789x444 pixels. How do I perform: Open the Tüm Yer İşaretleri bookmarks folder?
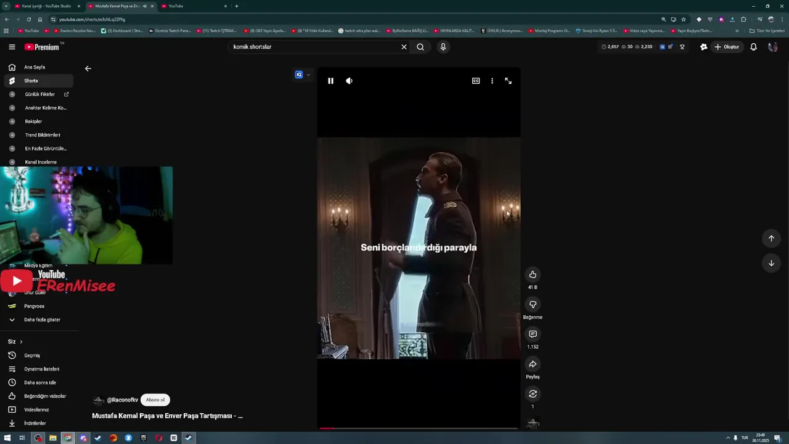click(767, 30)
